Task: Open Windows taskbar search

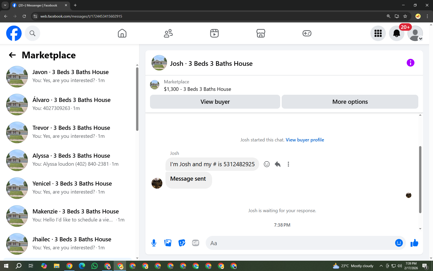Action: 19,266
